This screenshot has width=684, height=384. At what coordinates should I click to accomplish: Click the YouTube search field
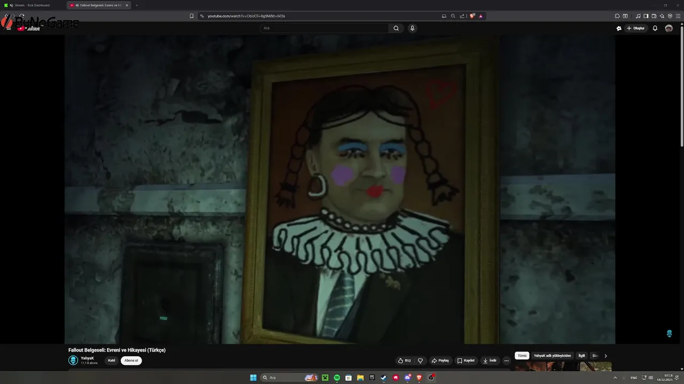pos(324,28)
